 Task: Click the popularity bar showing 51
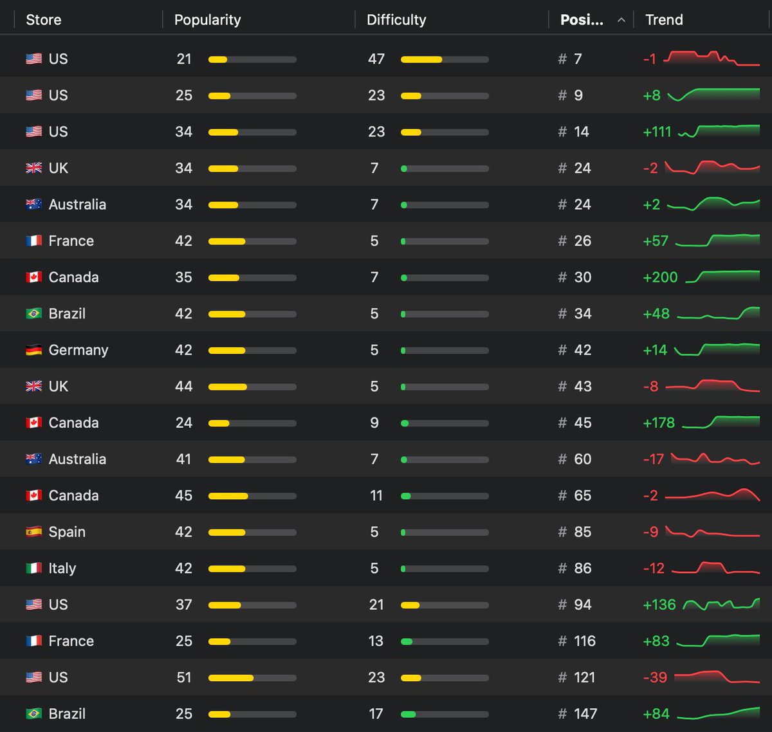[252, 677]
